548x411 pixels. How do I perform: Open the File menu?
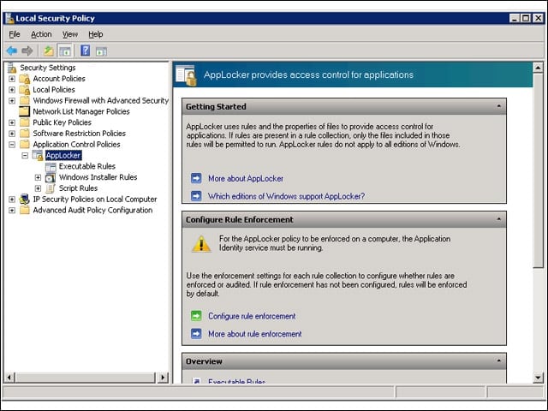(15, 34)
